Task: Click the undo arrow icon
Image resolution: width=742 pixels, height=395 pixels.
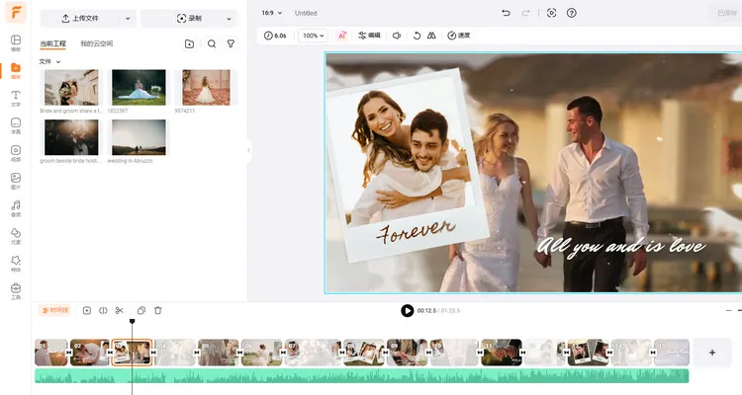Action: tap(506, 13)
